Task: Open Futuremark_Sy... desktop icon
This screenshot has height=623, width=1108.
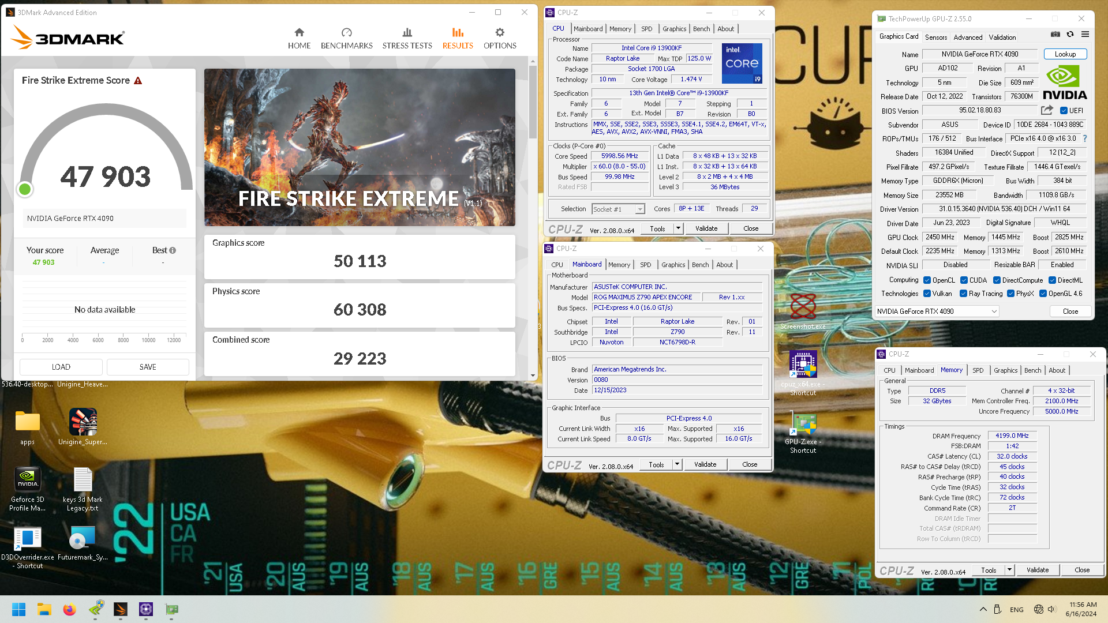Action: [83, 543]
